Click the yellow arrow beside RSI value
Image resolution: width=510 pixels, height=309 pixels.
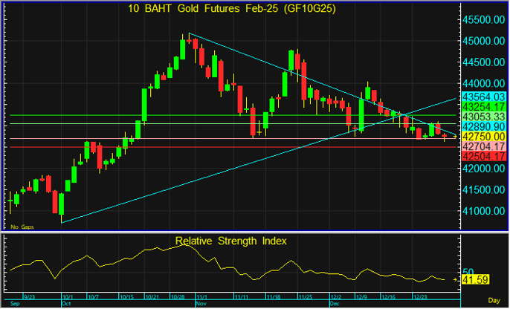(455, 279)
